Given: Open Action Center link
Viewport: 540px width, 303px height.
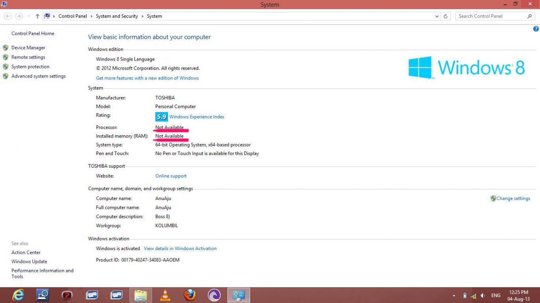Looking at the screenshot, I should pyautogui.click(x=26, y=253).
